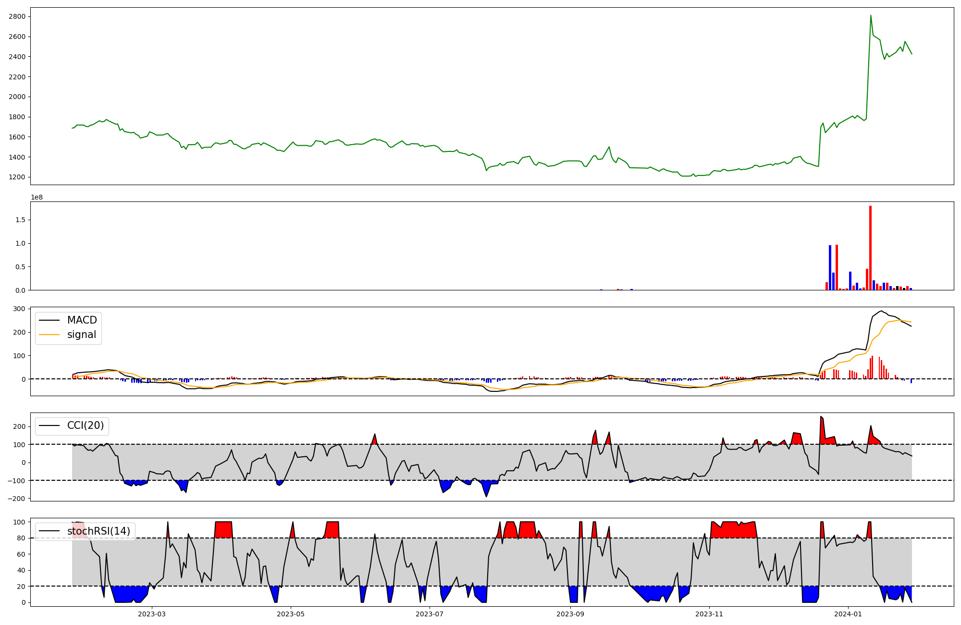
Task: Click the 2800 price axis label
Action: 17,17
